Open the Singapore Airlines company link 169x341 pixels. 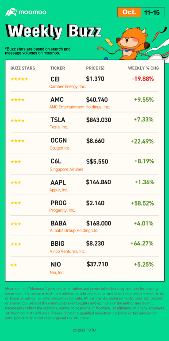pos(66,169)
